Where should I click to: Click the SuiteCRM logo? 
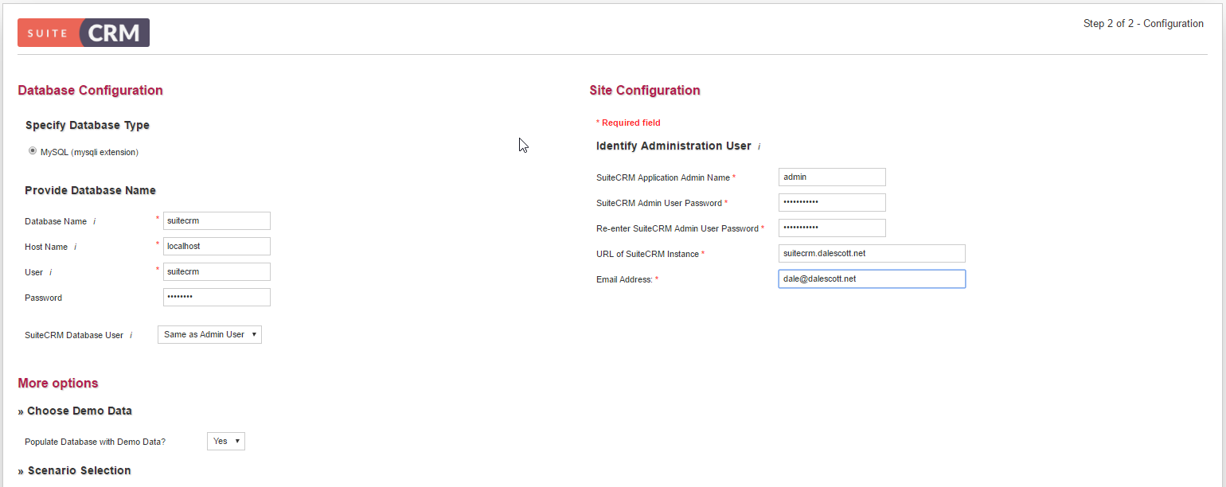tap(84, 33)
